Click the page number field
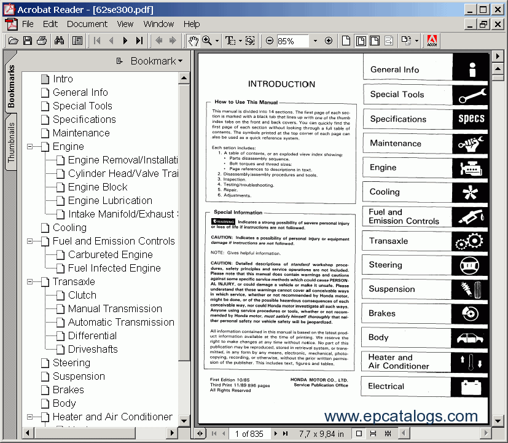This screenshot has height=443, width=508. (249, 434)
